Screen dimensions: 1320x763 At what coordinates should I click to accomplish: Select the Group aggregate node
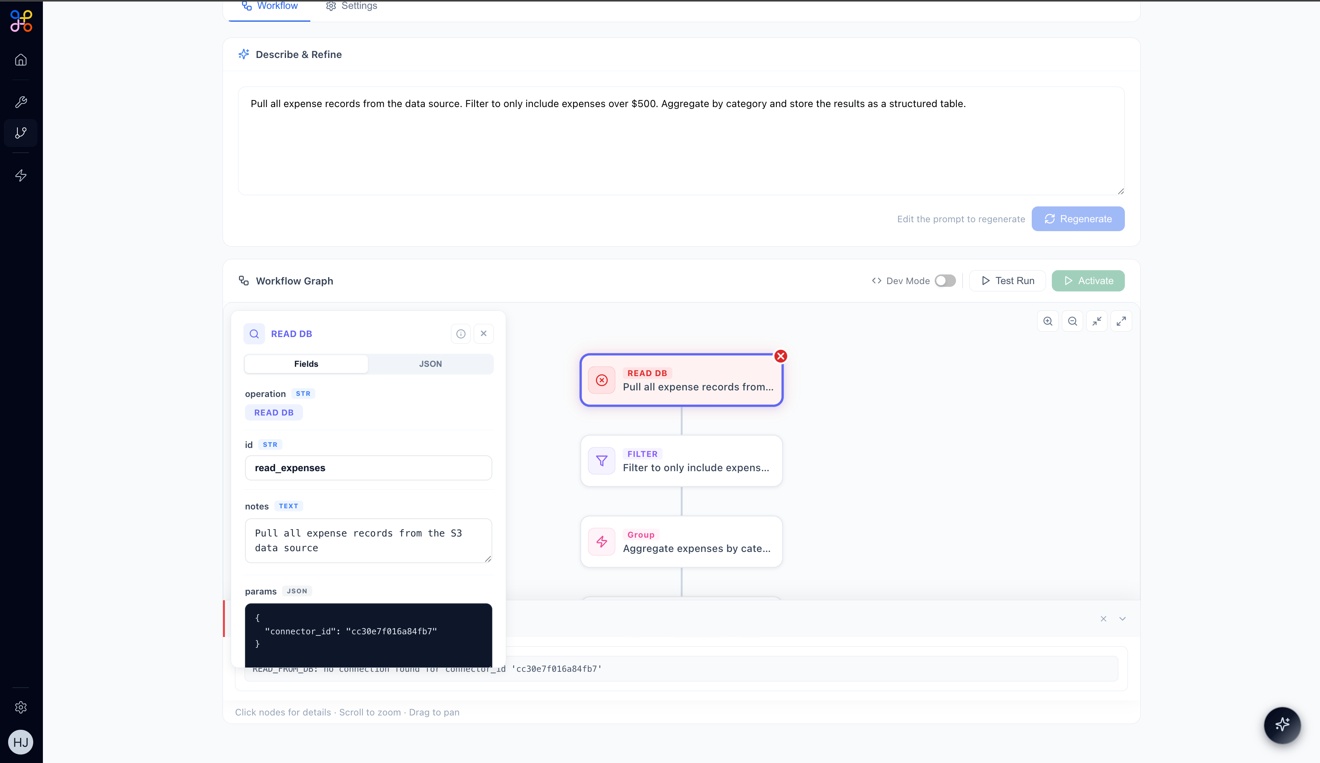pyautogui.click(x=681, y=542)
